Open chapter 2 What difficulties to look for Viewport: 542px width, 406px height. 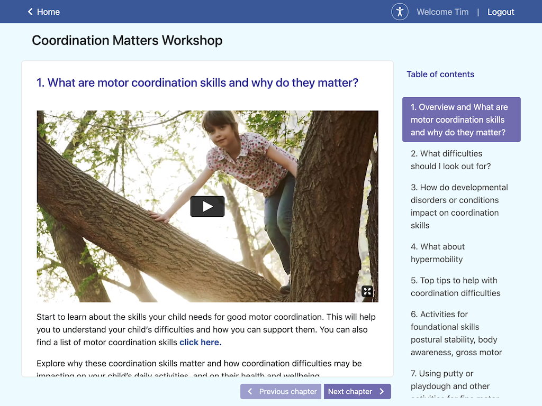click(x=450, y=160)
